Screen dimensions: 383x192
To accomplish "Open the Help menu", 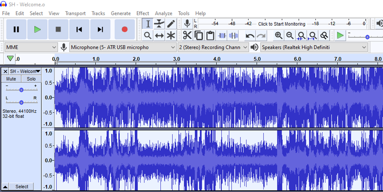I will click(x=200, y=13).
